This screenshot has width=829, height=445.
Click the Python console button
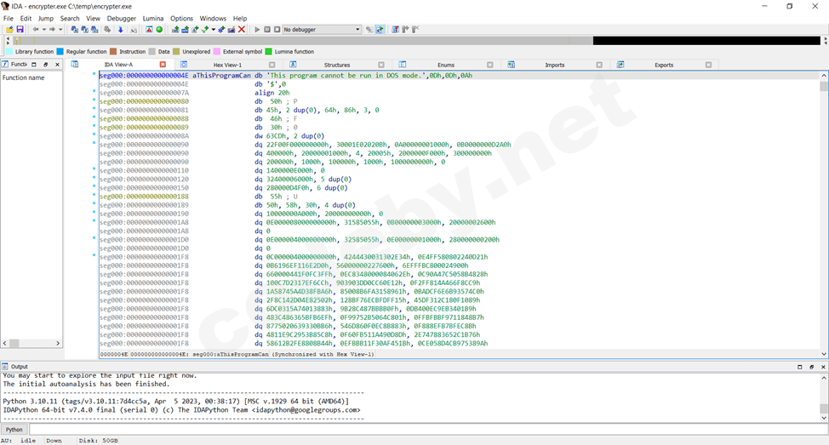[x=14, y=429]
